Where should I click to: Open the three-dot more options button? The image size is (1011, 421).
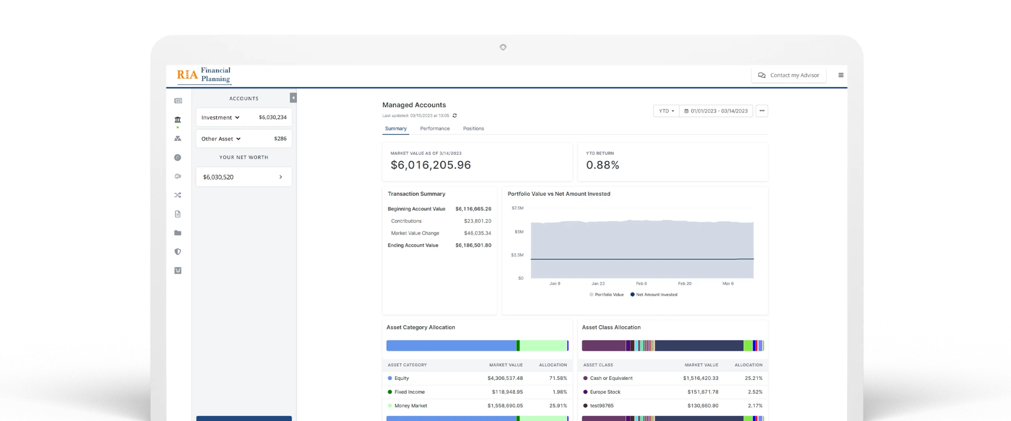point(761,111)
